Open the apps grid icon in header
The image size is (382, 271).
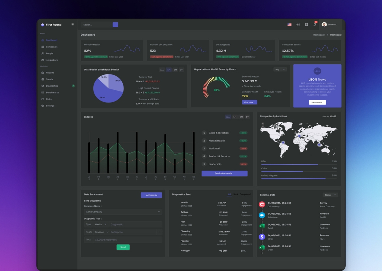[x=306, y=24]
